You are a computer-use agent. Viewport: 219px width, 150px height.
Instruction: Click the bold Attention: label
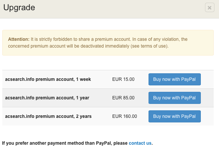pyautogui.click(x=19, y=39)
